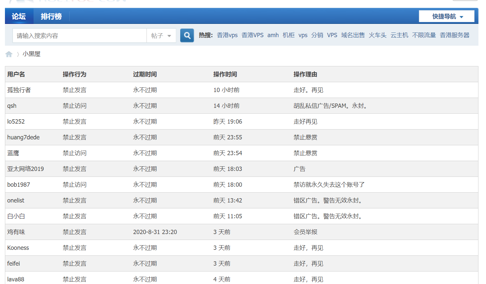Open hot search link 域名出售
Screen dimensions: 486x284
pos(353,35)
